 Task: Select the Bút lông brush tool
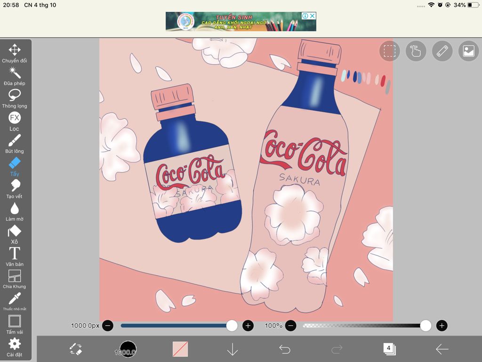tap(15, 144)
